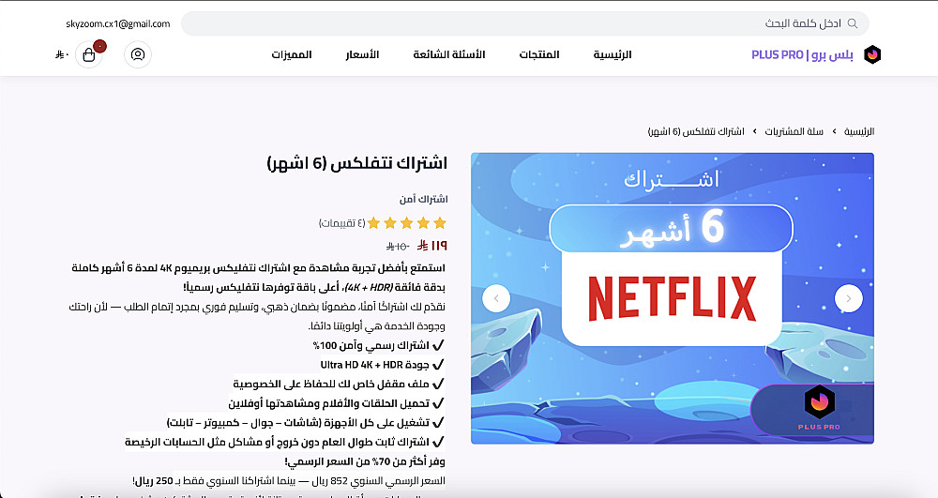Click the 119 price value

[x=431, y=245]
